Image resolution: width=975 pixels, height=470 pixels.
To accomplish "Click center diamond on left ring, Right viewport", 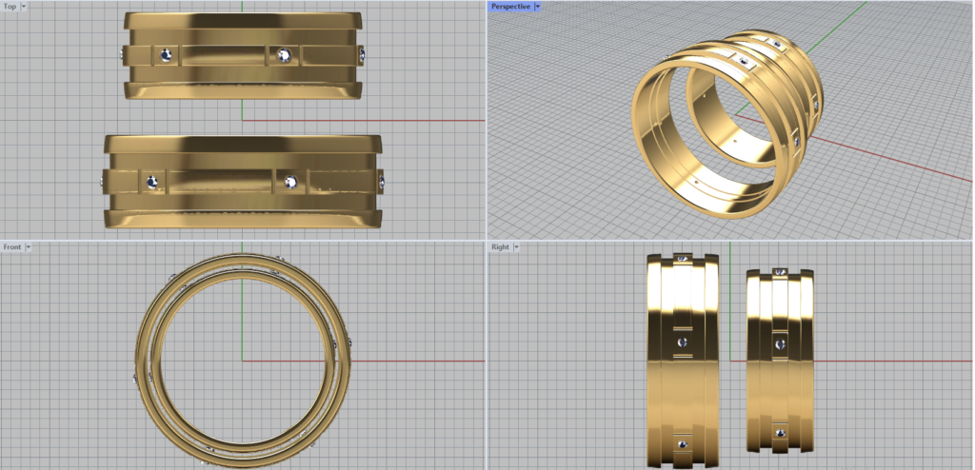I will click(x=682, y=342).
